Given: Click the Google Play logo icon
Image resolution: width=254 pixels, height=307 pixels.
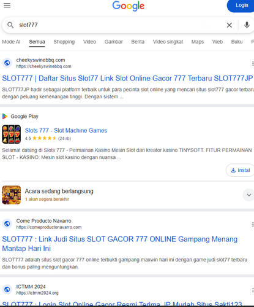Looking at the screenshot, I should click(x=5, y=117).
